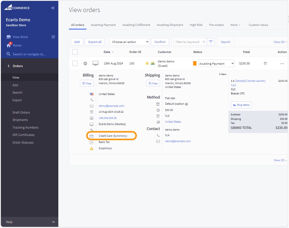Viewport: 289px width, 228px height.
Task: Click the orange status color swatch
Action: pos(195,64)
